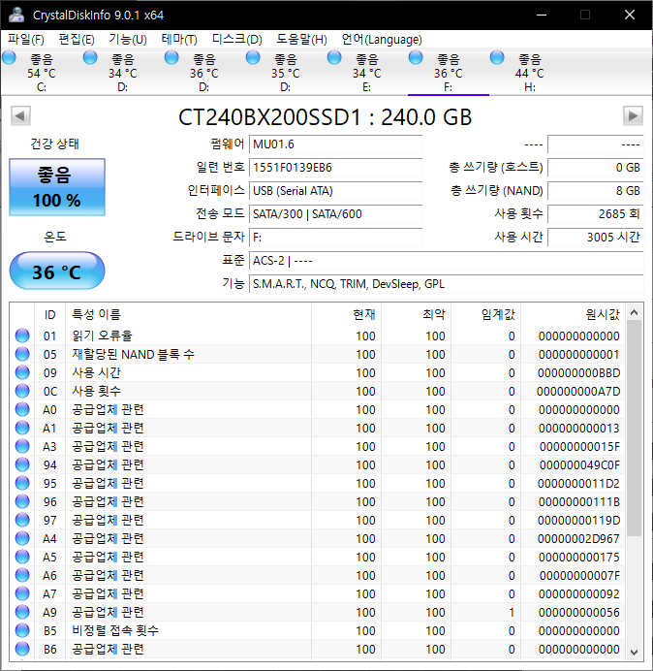Select the C: drive at 54 °C
The image size is (653, 671).
(41, 73)
